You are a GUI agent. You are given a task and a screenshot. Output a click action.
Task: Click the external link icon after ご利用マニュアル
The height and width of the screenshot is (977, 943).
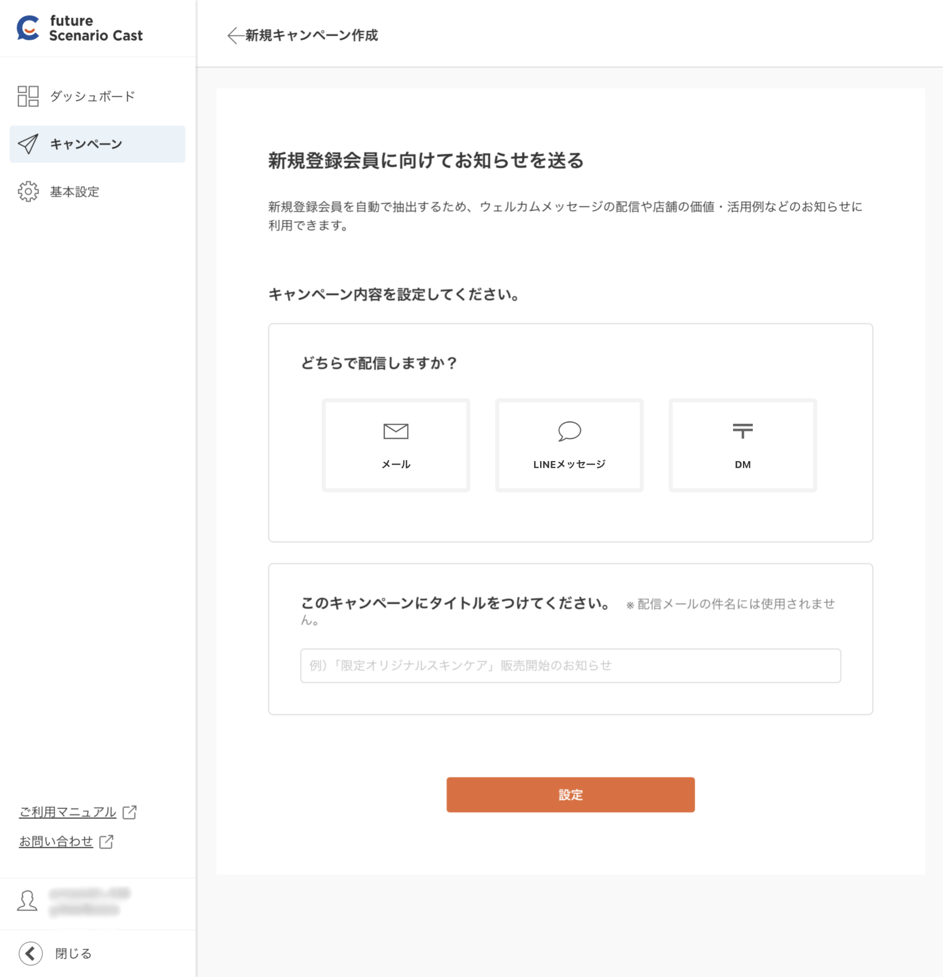(129, 812)
